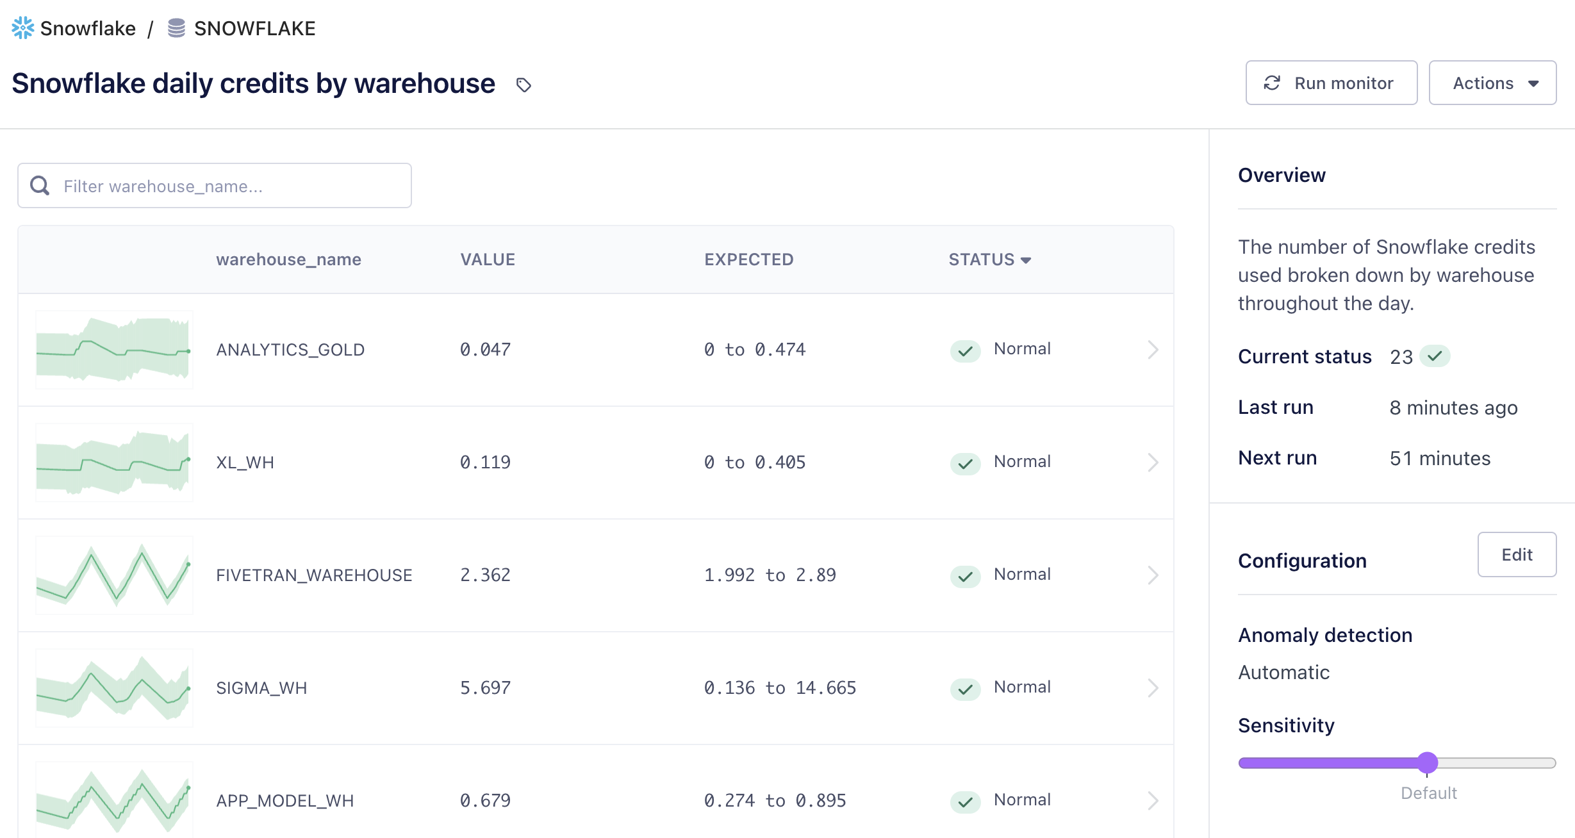Expand the ANALYTICS_GOLD row chevron

point(1153,350)
